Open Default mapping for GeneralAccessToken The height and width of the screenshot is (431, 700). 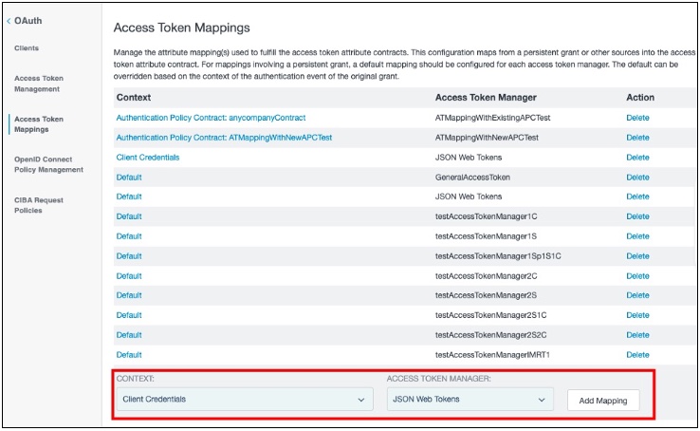tap(129, 178)
